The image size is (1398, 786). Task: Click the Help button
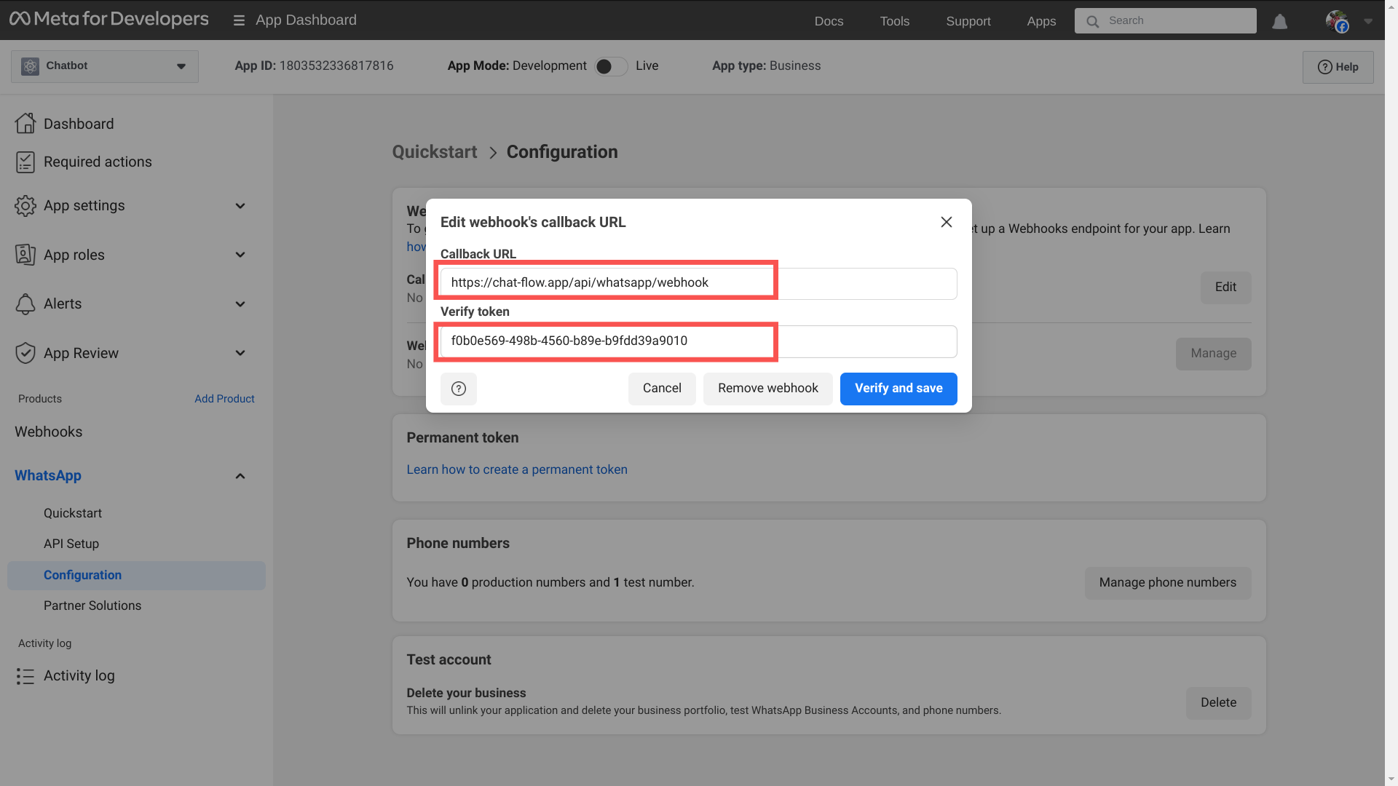(1338, 67)
